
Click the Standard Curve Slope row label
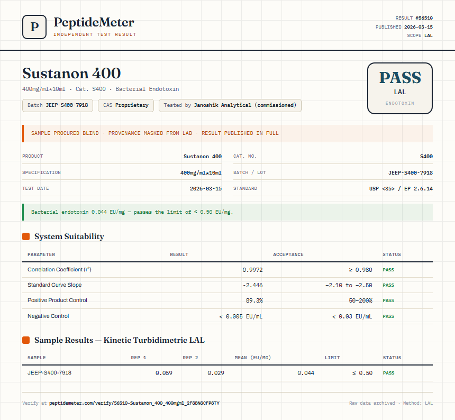tap(54, 285)
